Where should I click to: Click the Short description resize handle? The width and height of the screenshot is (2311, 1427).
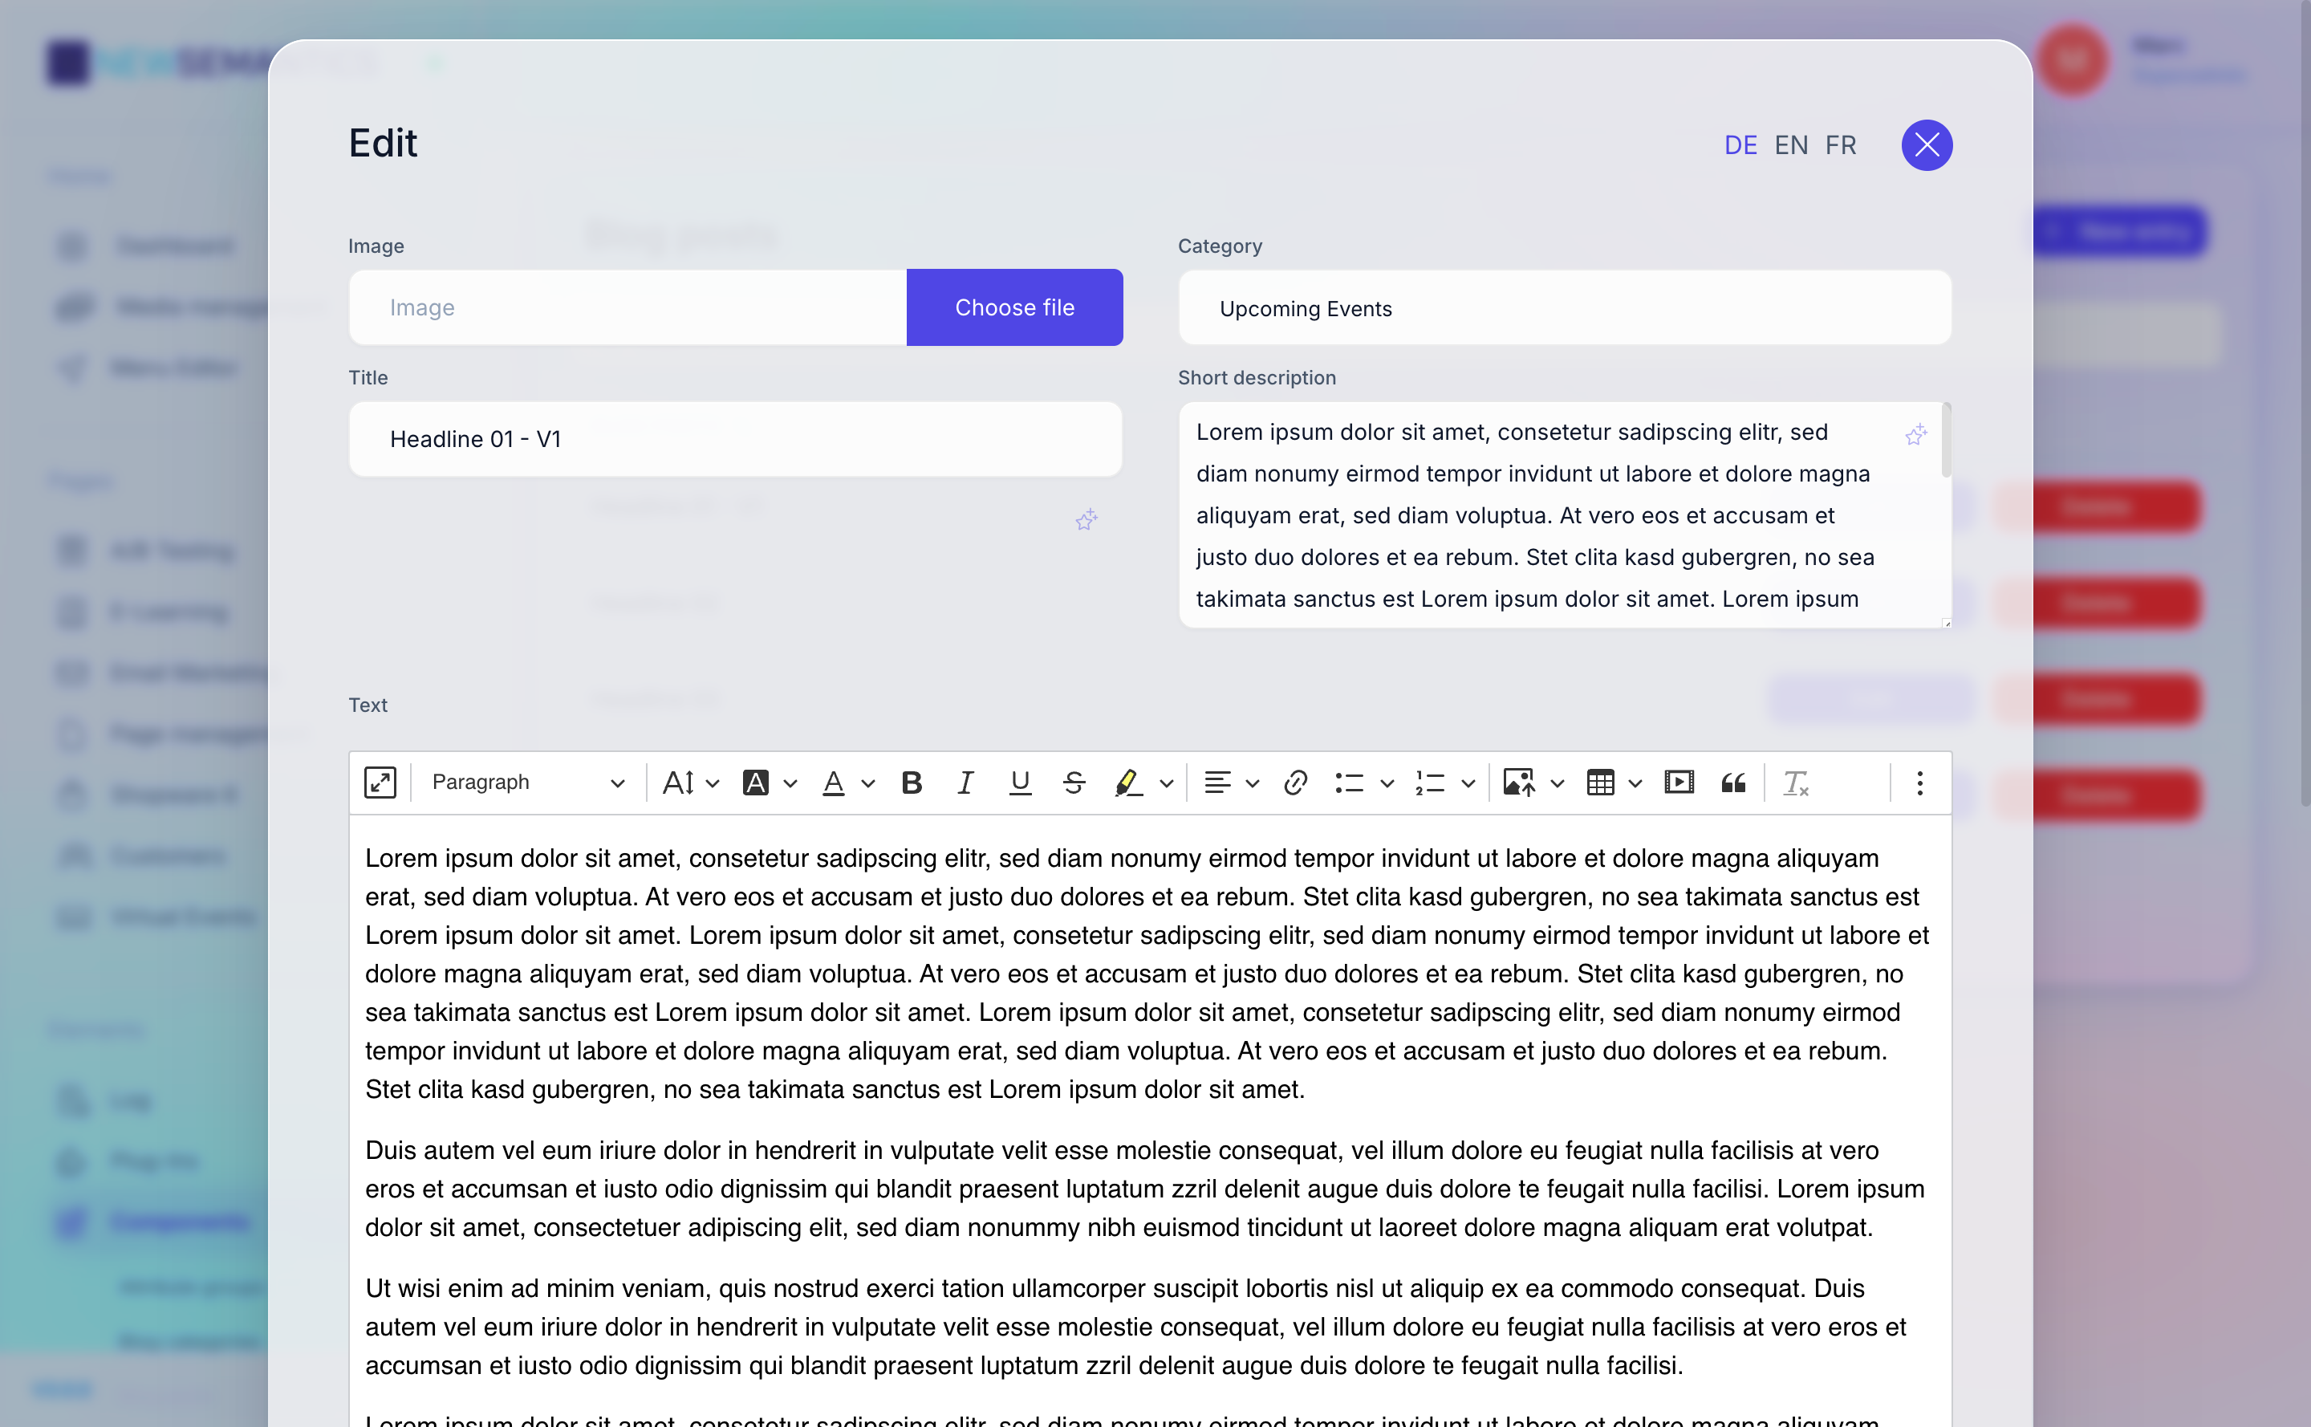(1946, 623)
